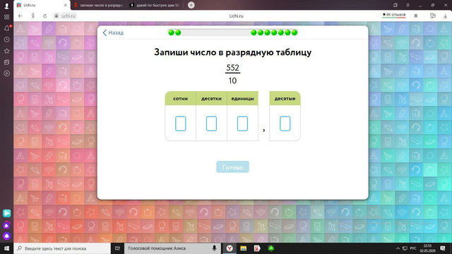
Task: Open File Explorer on the taskbar
Action: click(243, 248)
